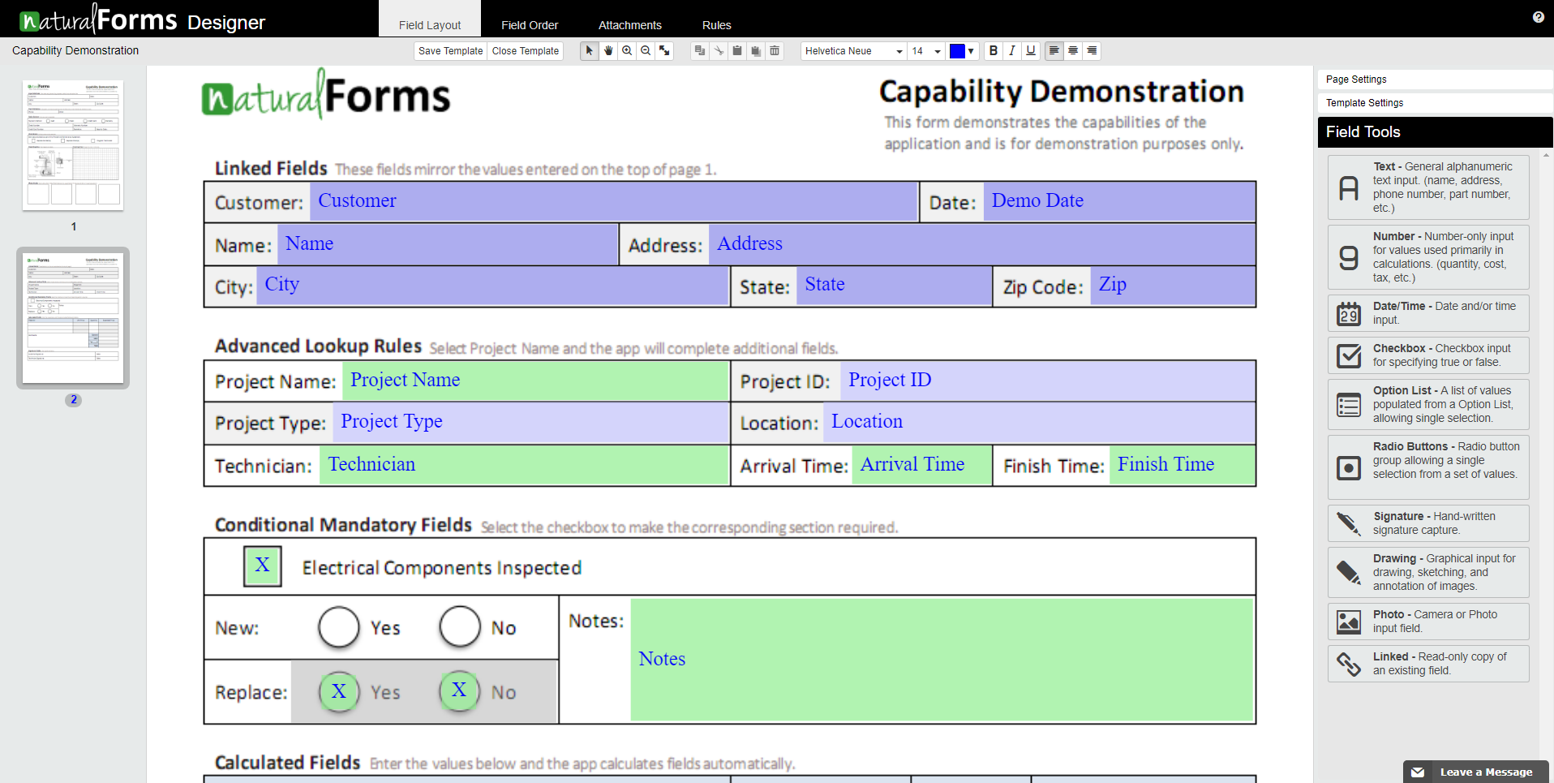1554x783 pixels.
Task: Switch to the Field Order tab
Action: coord(530,25)
